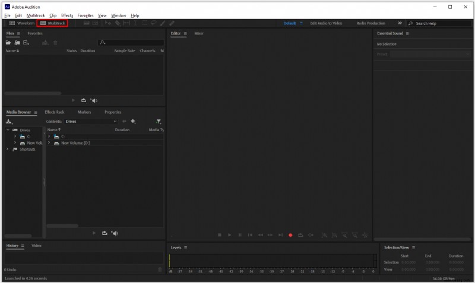The height and width of the screenshot is (283, 475).
Task: Toggle the spectral pitch display
Action: [x=95, y=23]
